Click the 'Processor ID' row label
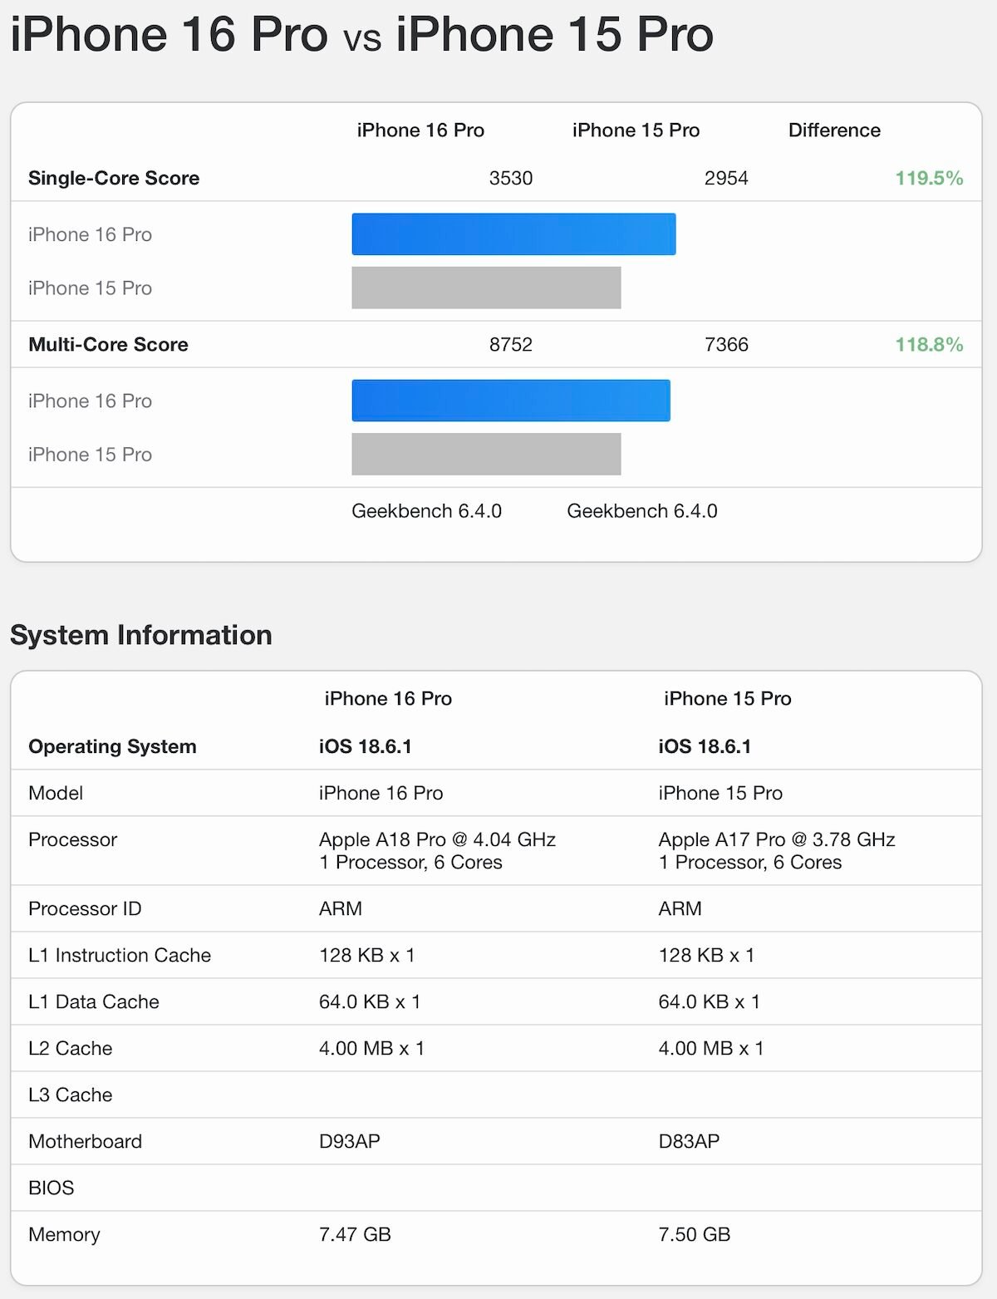 click(x=85, y=908)
